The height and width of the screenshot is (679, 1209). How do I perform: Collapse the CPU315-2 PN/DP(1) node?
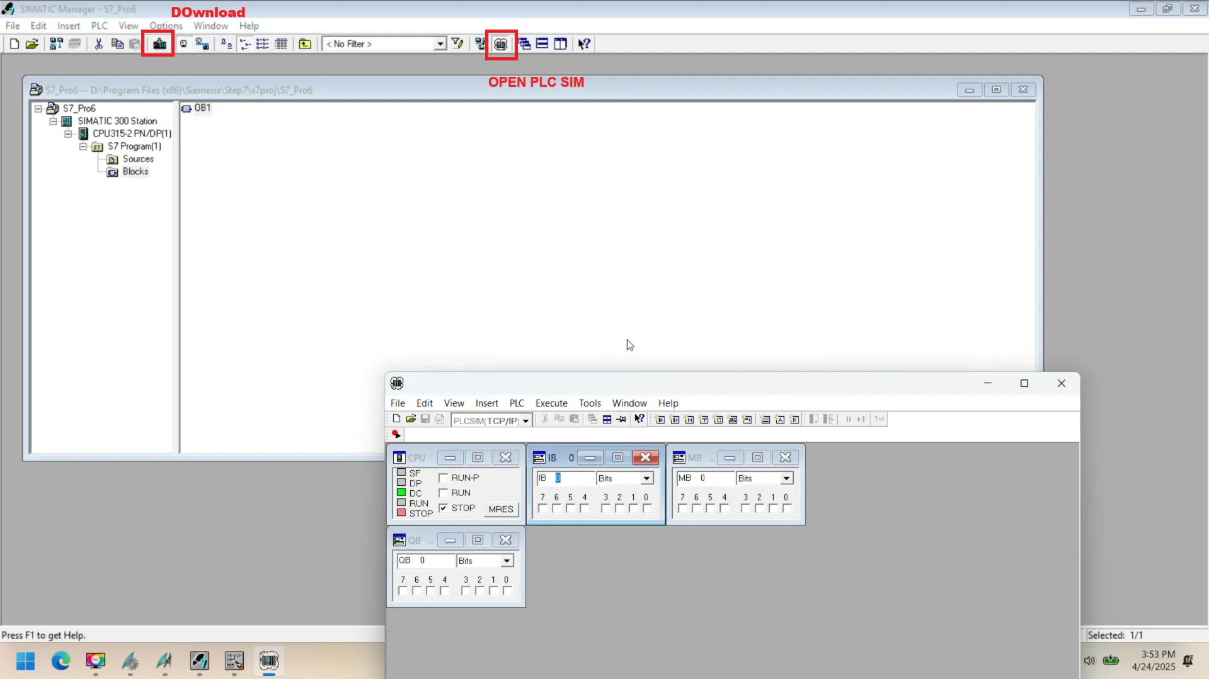point(68,133)
